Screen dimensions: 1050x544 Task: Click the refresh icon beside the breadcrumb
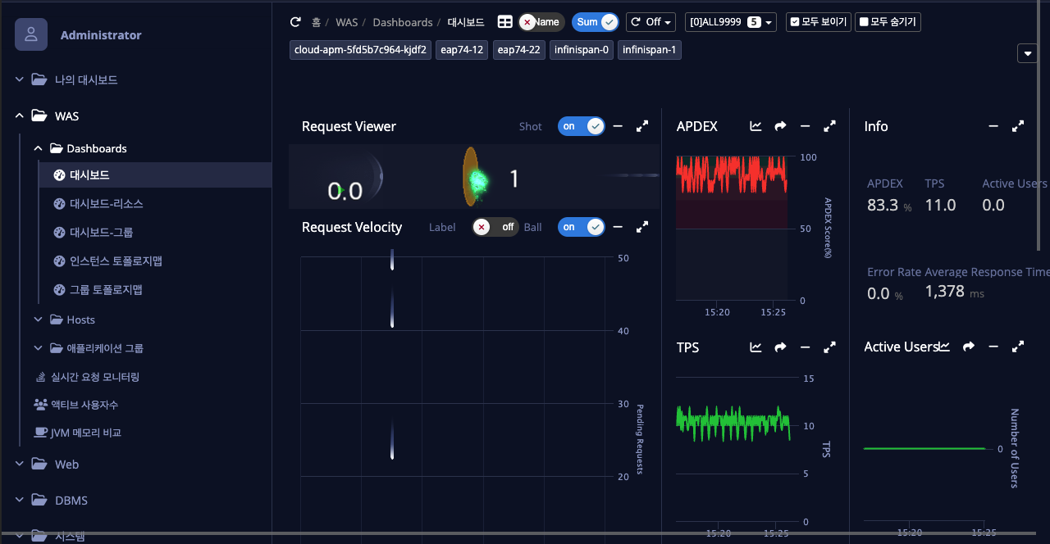click(296, 22)
